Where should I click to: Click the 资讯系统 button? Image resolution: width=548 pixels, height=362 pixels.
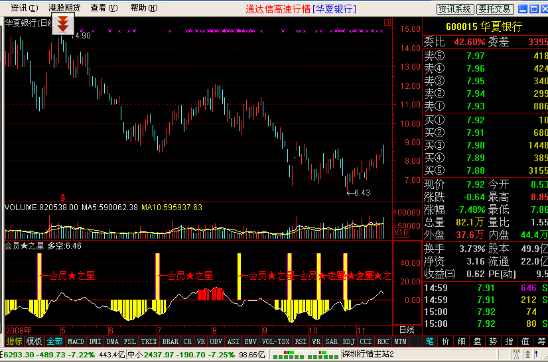tap(455, 9)
